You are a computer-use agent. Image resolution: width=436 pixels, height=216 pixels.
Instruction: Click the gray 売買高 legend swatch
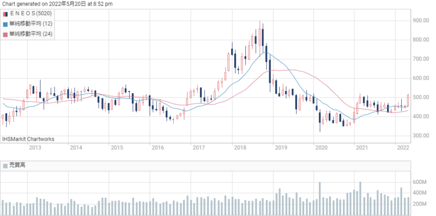pos(5,166)
